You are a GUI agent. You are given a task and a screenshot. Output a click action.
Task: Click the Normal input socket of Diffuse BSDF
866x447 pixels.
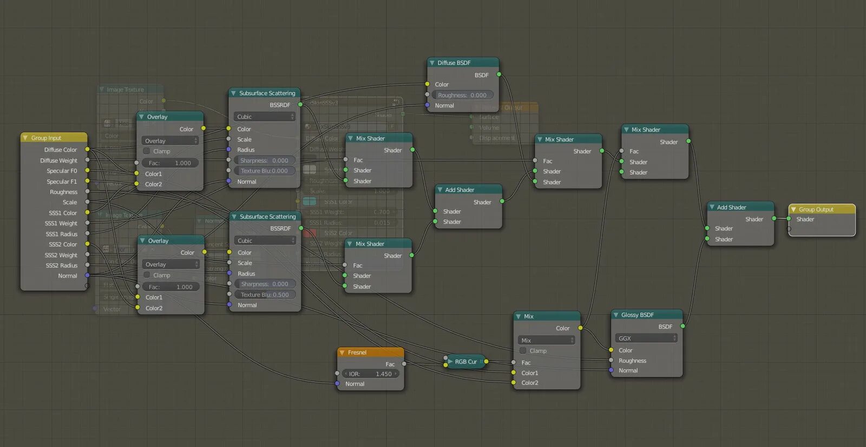click(x=428, y=105)
